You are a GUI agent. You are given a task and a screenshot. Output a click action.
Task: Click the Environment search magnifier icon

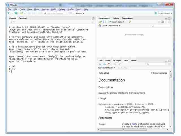point(152,26)
